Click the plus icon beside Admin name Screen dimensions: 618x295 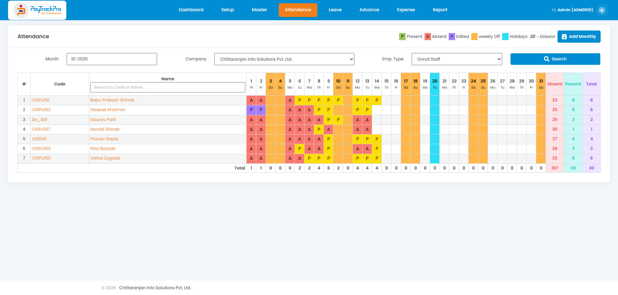point(602,10)
